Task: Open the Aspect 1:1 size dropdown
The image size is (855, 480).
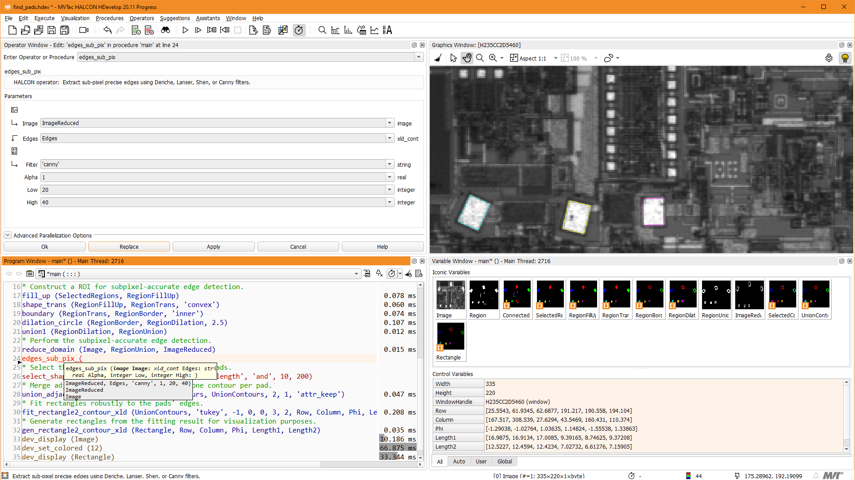Action: (556, 58)
